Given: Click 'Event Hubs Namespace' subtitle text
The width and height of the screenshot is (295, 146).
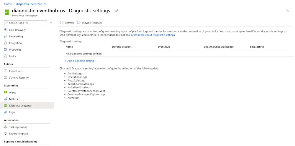Looking at the screenshot, I should [x=25, y=16].
